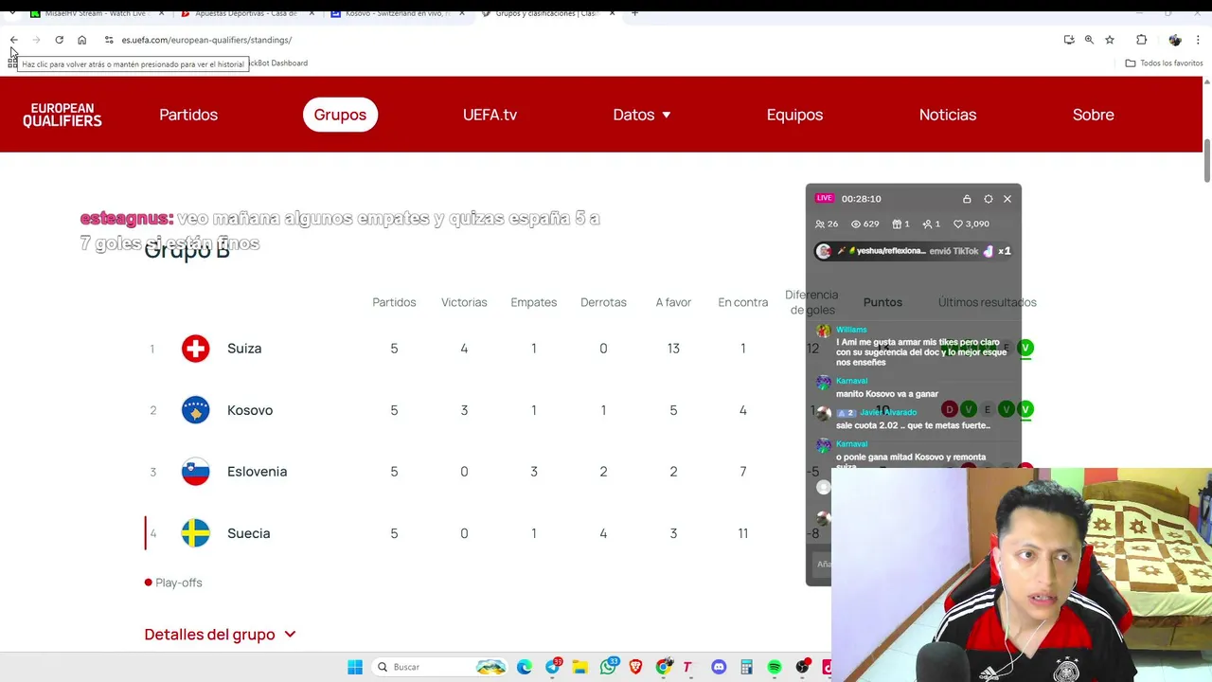Image resolution: width=1212 pixels, height=682 pixels.
Task: Close the live chat overlay panel
Action: pyautogui.click(x=1007, y=199)
